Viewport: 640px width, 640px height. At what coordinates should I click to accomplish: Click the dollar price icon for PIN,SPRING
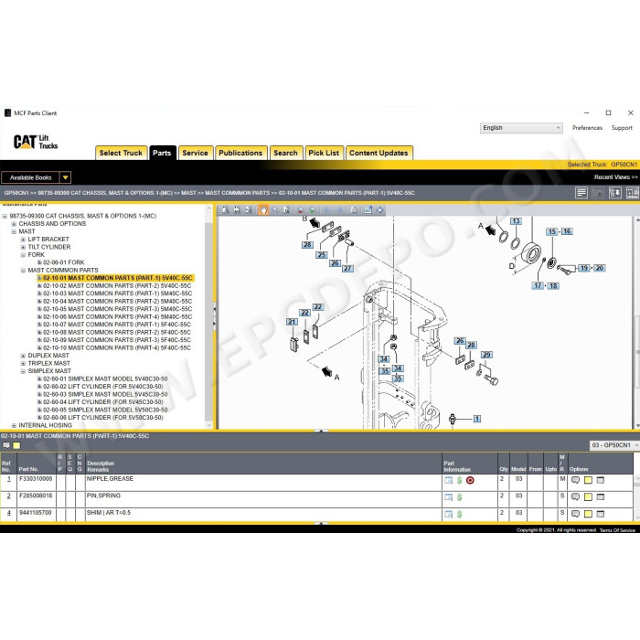[x=460, y=497]
